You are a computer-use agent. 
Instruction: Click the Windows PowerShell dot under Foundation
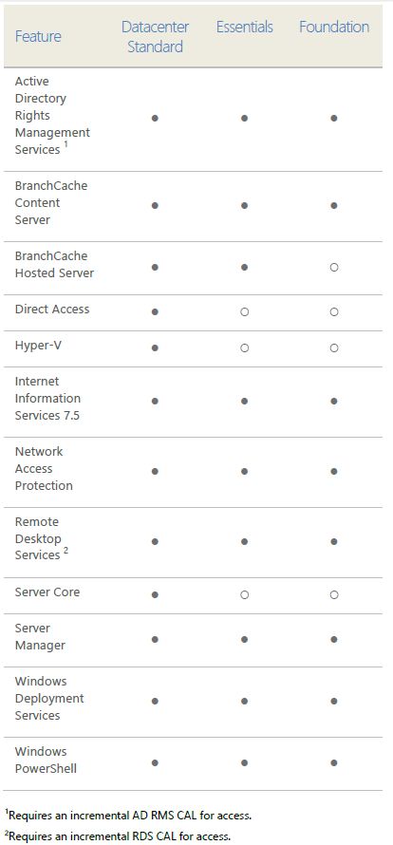pos(334,762)
